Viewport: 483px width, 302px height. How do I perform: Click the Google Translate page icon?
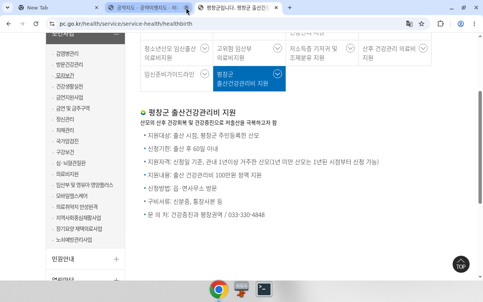409,24
